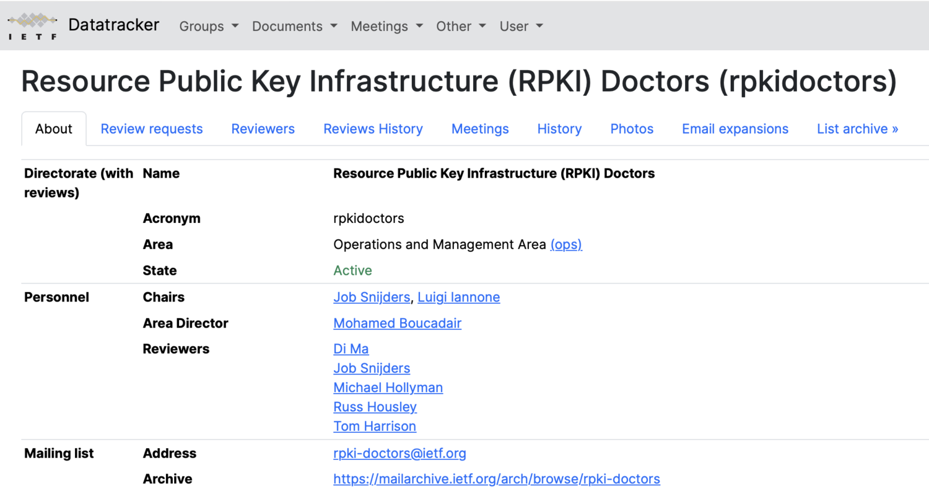Open the List archive » tab
The height and width of the screenshot is (499, 929).
858,129
